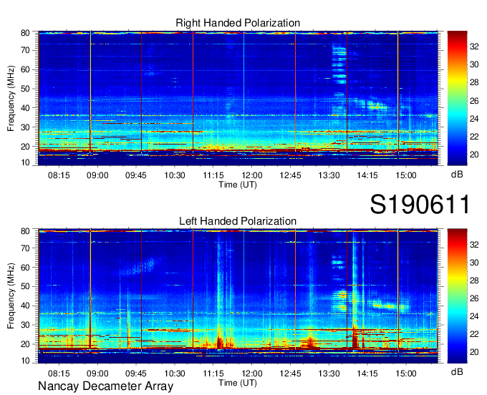Click 10:30 tick under Left Handed plot
Viewport: 487px width, 395px height.
pos(175,374)
